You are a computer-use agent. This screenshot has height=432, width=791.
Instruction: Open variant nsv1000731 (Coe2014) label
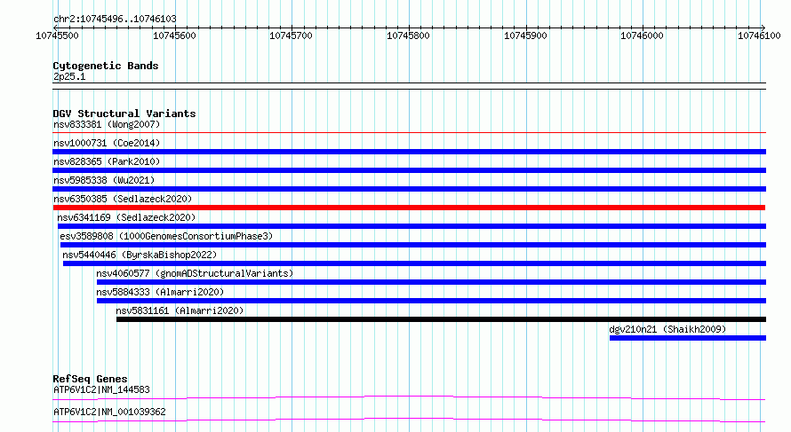(x=107, y=143)
